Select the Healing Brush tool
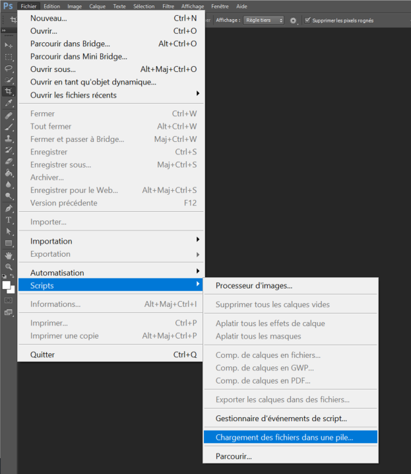This screenshot has height=474, width=411. click(9, 116)
